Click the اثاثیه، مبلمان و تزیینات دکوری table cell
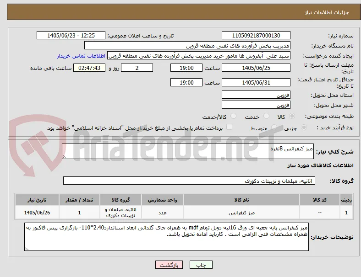The width and height of the screenshot is (361, 277). click(x=120, y=213)
